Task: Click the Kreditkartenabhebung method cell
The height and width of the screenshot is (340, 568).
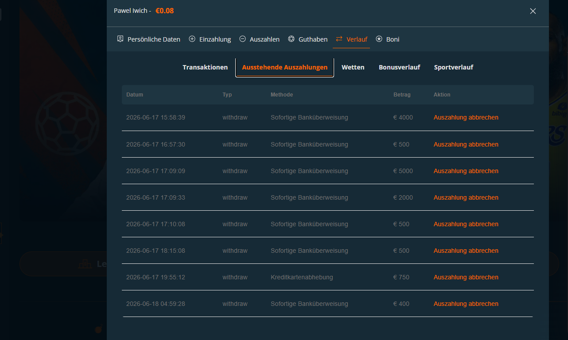Action: pos(302,278)
